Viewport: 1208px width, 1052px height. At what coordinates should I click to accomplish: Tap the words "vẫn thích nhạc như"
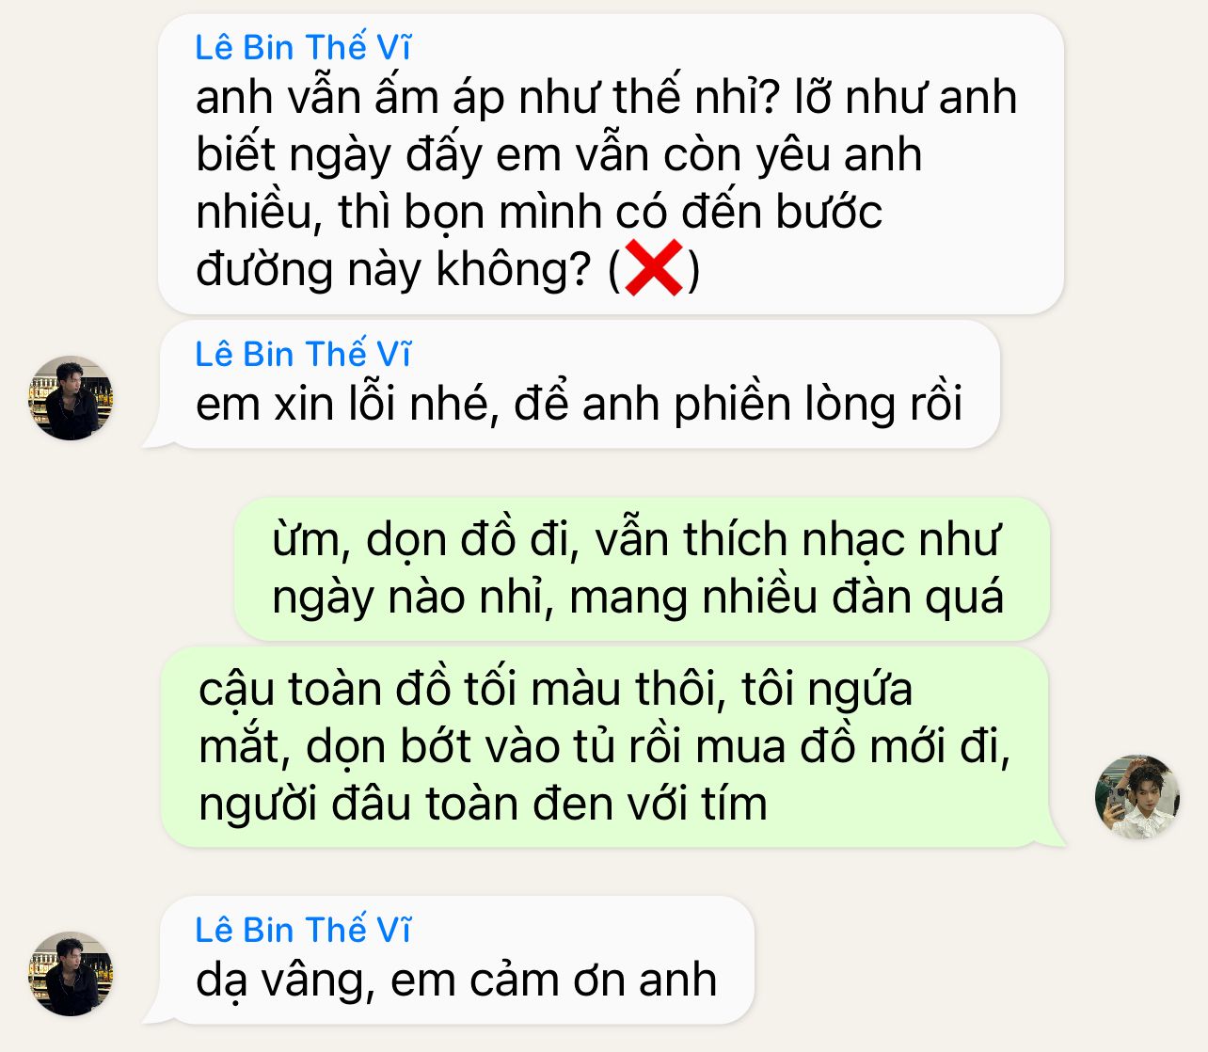click(x=798, y=540)
